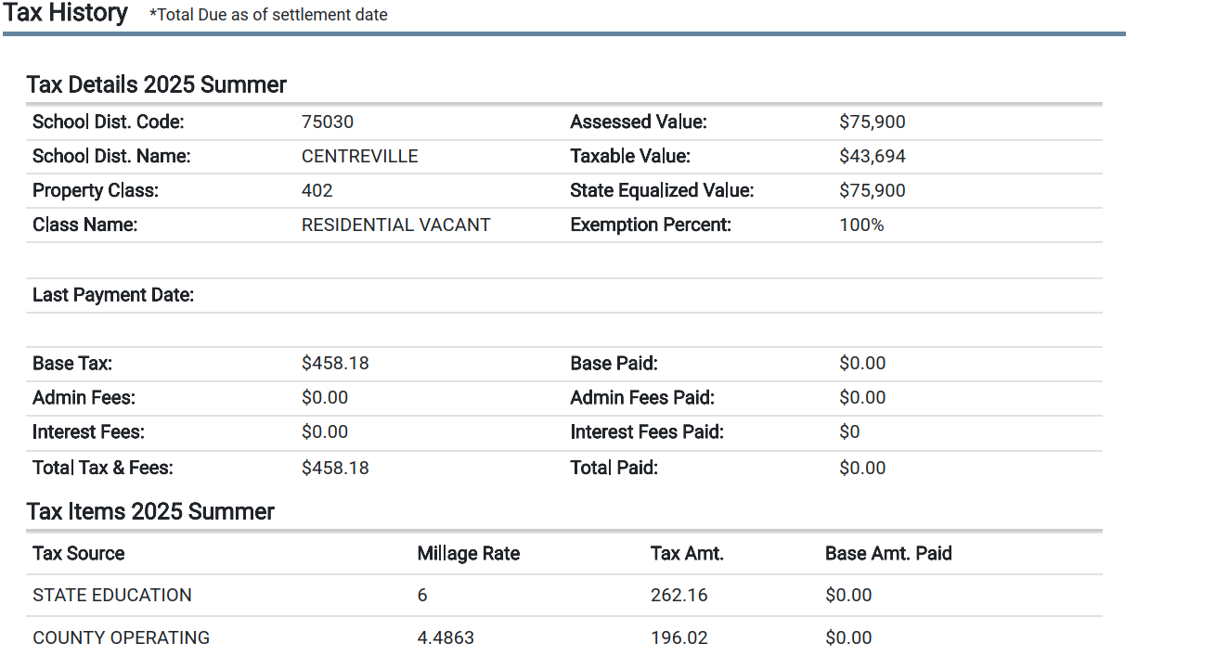1228x656 pixels.
Task: Click the Total Tax & Fees label
Action: pos(102,468)
